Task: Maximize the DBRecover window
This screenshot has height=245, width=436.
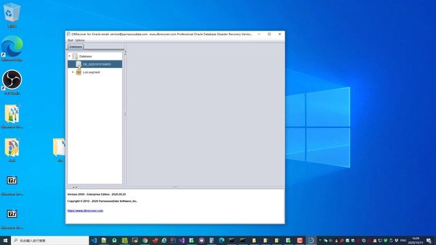Action: [x=269, y=34]
